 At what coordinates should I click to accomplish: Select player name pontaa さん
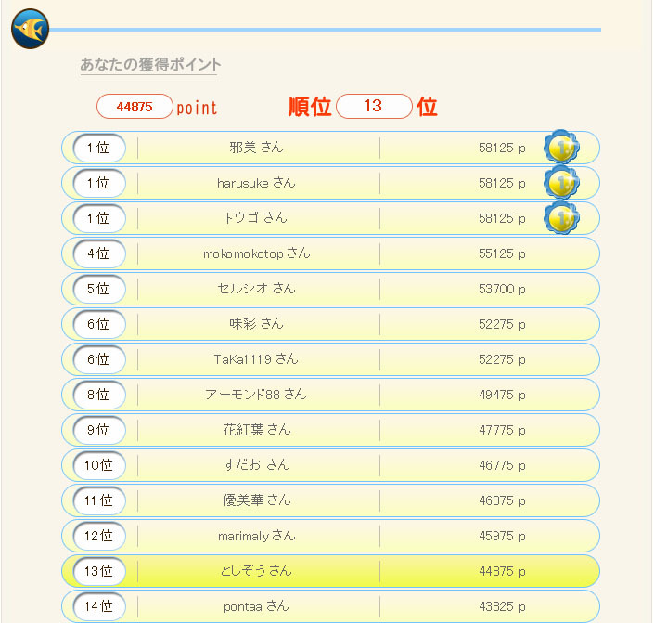(256, 606)
